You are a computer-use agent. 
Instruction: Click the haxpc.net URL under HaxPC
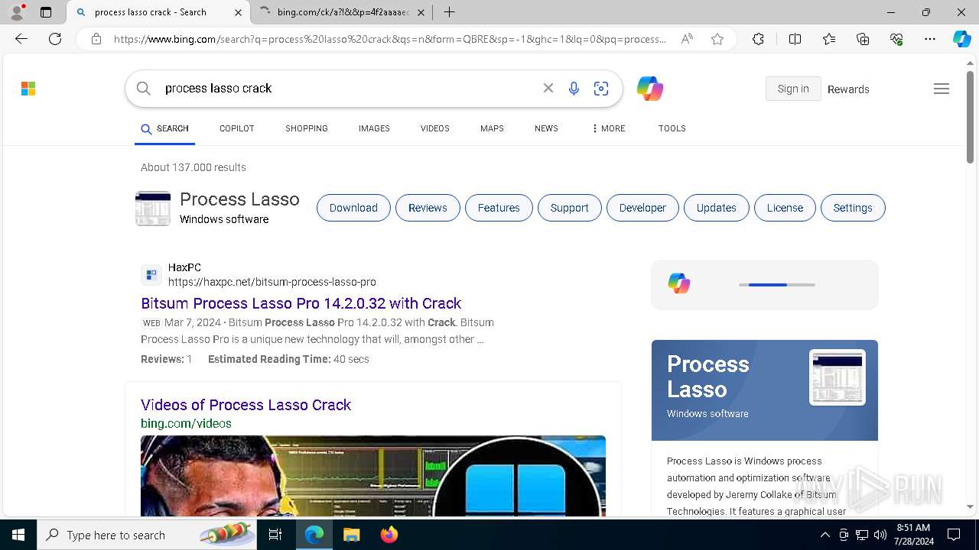272,282
